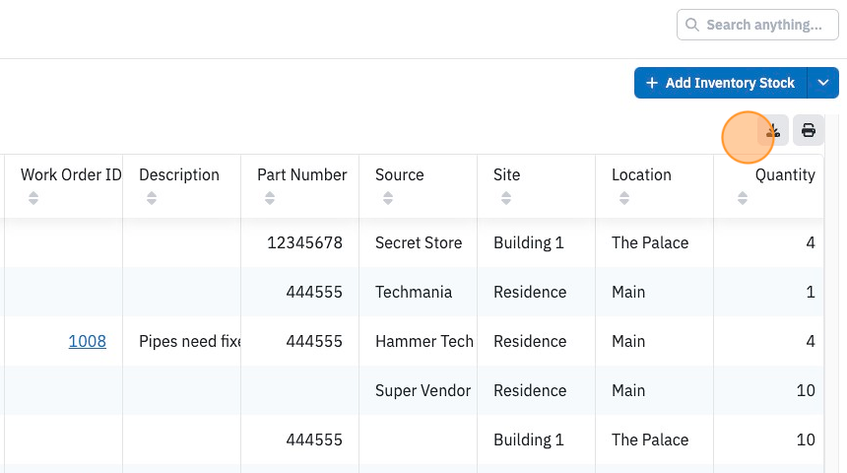Click quantity 10 in Super Vendor row
Image resolution: width=847 pixels, height=473 pixels.
[x=769, y=390]
